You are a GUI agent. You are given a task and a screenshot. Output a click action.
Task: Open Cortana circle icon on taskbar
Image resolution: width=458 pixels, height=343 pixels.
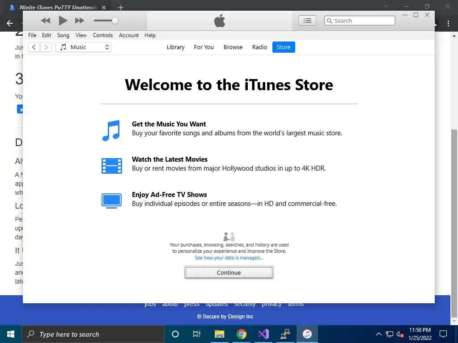click(x=175, y=334)
